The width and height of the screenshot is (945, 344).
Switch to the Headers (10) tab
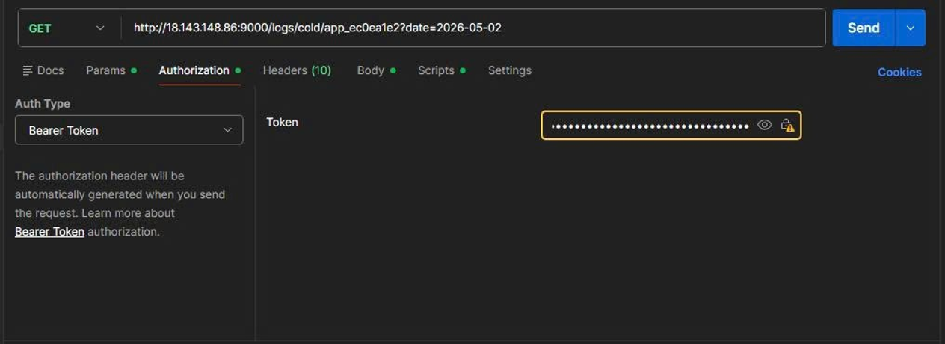(x=297, y=70)
